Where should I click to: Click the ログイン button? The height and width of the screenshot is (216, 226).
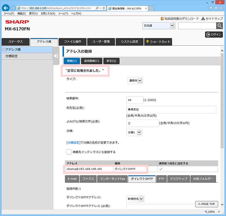(214, 35)
